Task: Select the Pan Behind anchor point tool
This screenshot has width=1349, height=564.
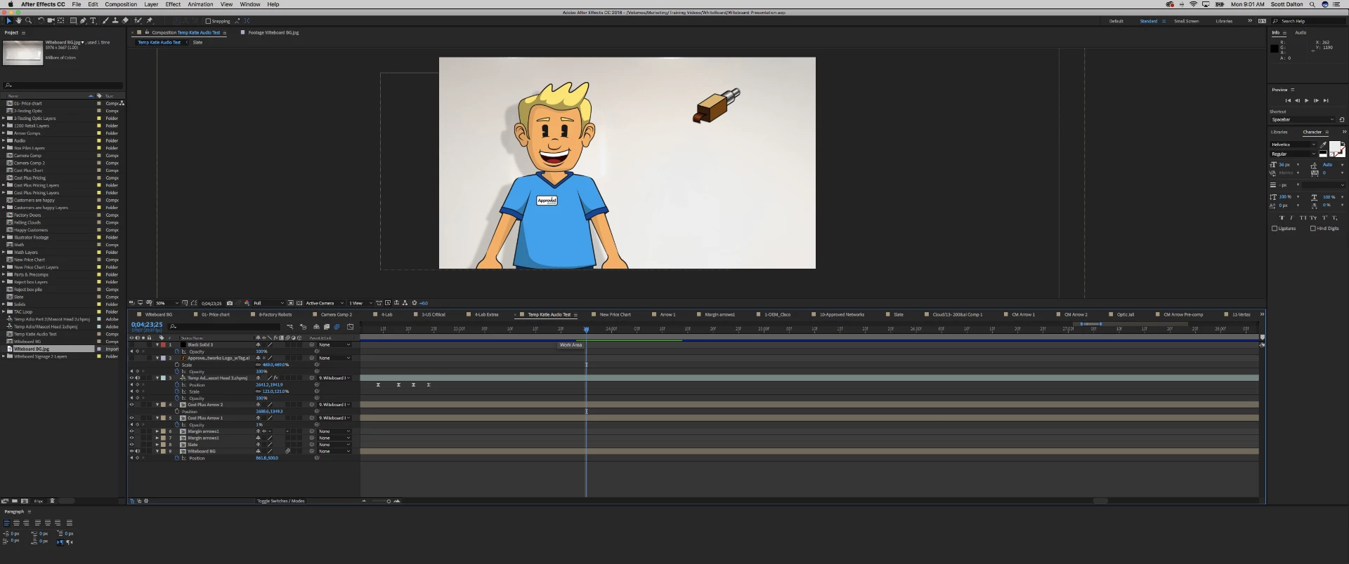Action: click(60, 20)
